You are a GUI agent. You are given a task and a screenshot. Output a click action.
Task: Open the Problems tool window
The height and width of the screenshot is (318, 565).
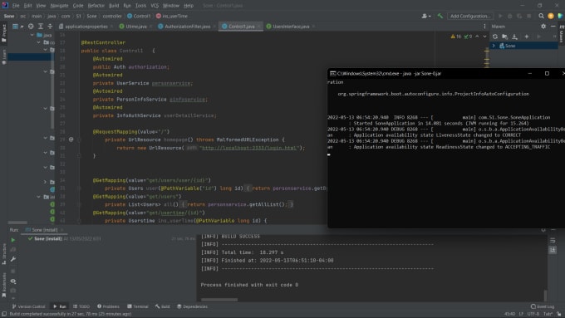coord(108,306)
